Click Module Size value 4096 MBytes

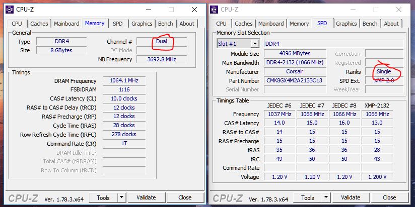295,53
